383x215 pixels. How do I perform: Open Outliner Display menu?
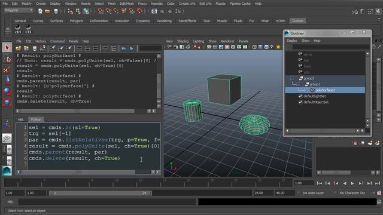tap(292, 41)
